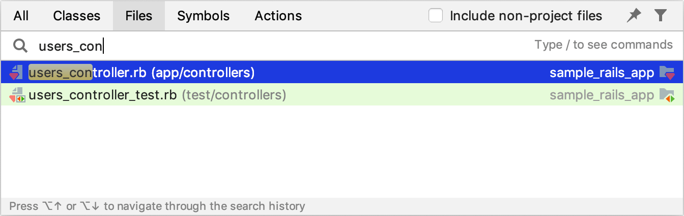The width and height of the screenshot is (684, 216).
Task: Open the filter funnel icon
Action: [x=661, y=16]
